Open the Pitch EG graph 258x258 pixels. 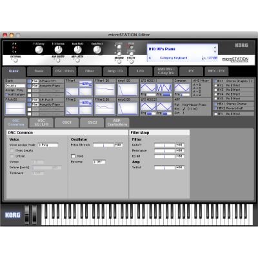point(15,108)
